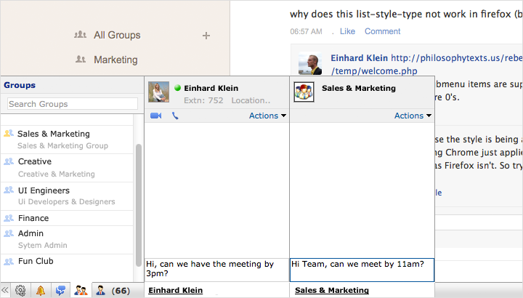Screen dimensions: 523x298
Task: Select the groups icon in bottom bar
Action: (81, 291)
